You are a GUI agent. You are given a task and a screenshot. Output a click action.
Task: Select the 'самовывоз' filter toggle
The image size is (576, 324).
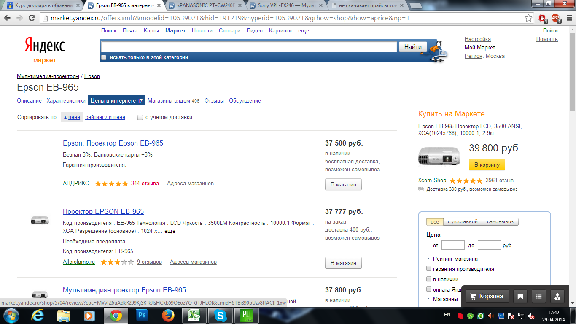point(500,222)
